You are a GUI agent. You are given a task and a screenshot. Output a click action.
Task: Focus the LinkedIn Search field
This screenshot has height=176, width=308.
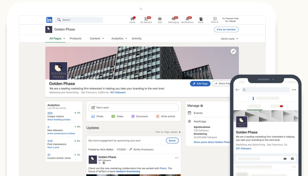tap(79, 20)
